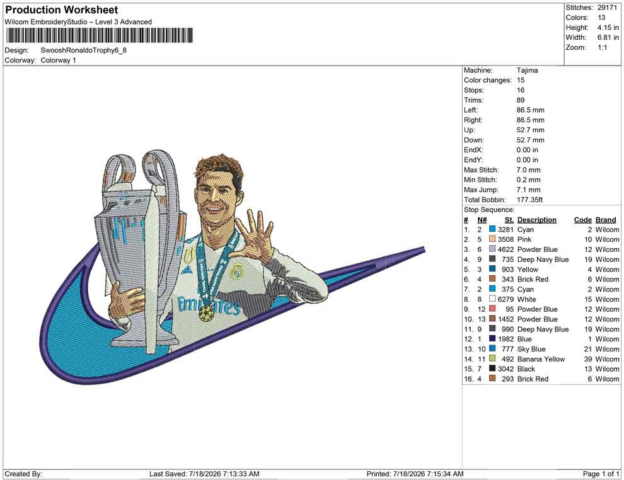The width and height of the screenshot is (624, 480).
Task: Click the 'Brand' column header
Action: coord(606,219)
